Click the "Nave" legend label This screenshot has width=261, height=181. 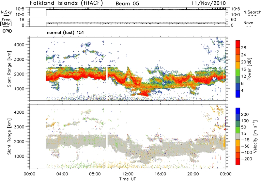(x=248, y=23)
